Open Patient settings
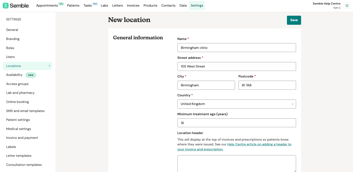Image resolution: width=353 pixels, height=172 pixels. click(x=18, y=120)
